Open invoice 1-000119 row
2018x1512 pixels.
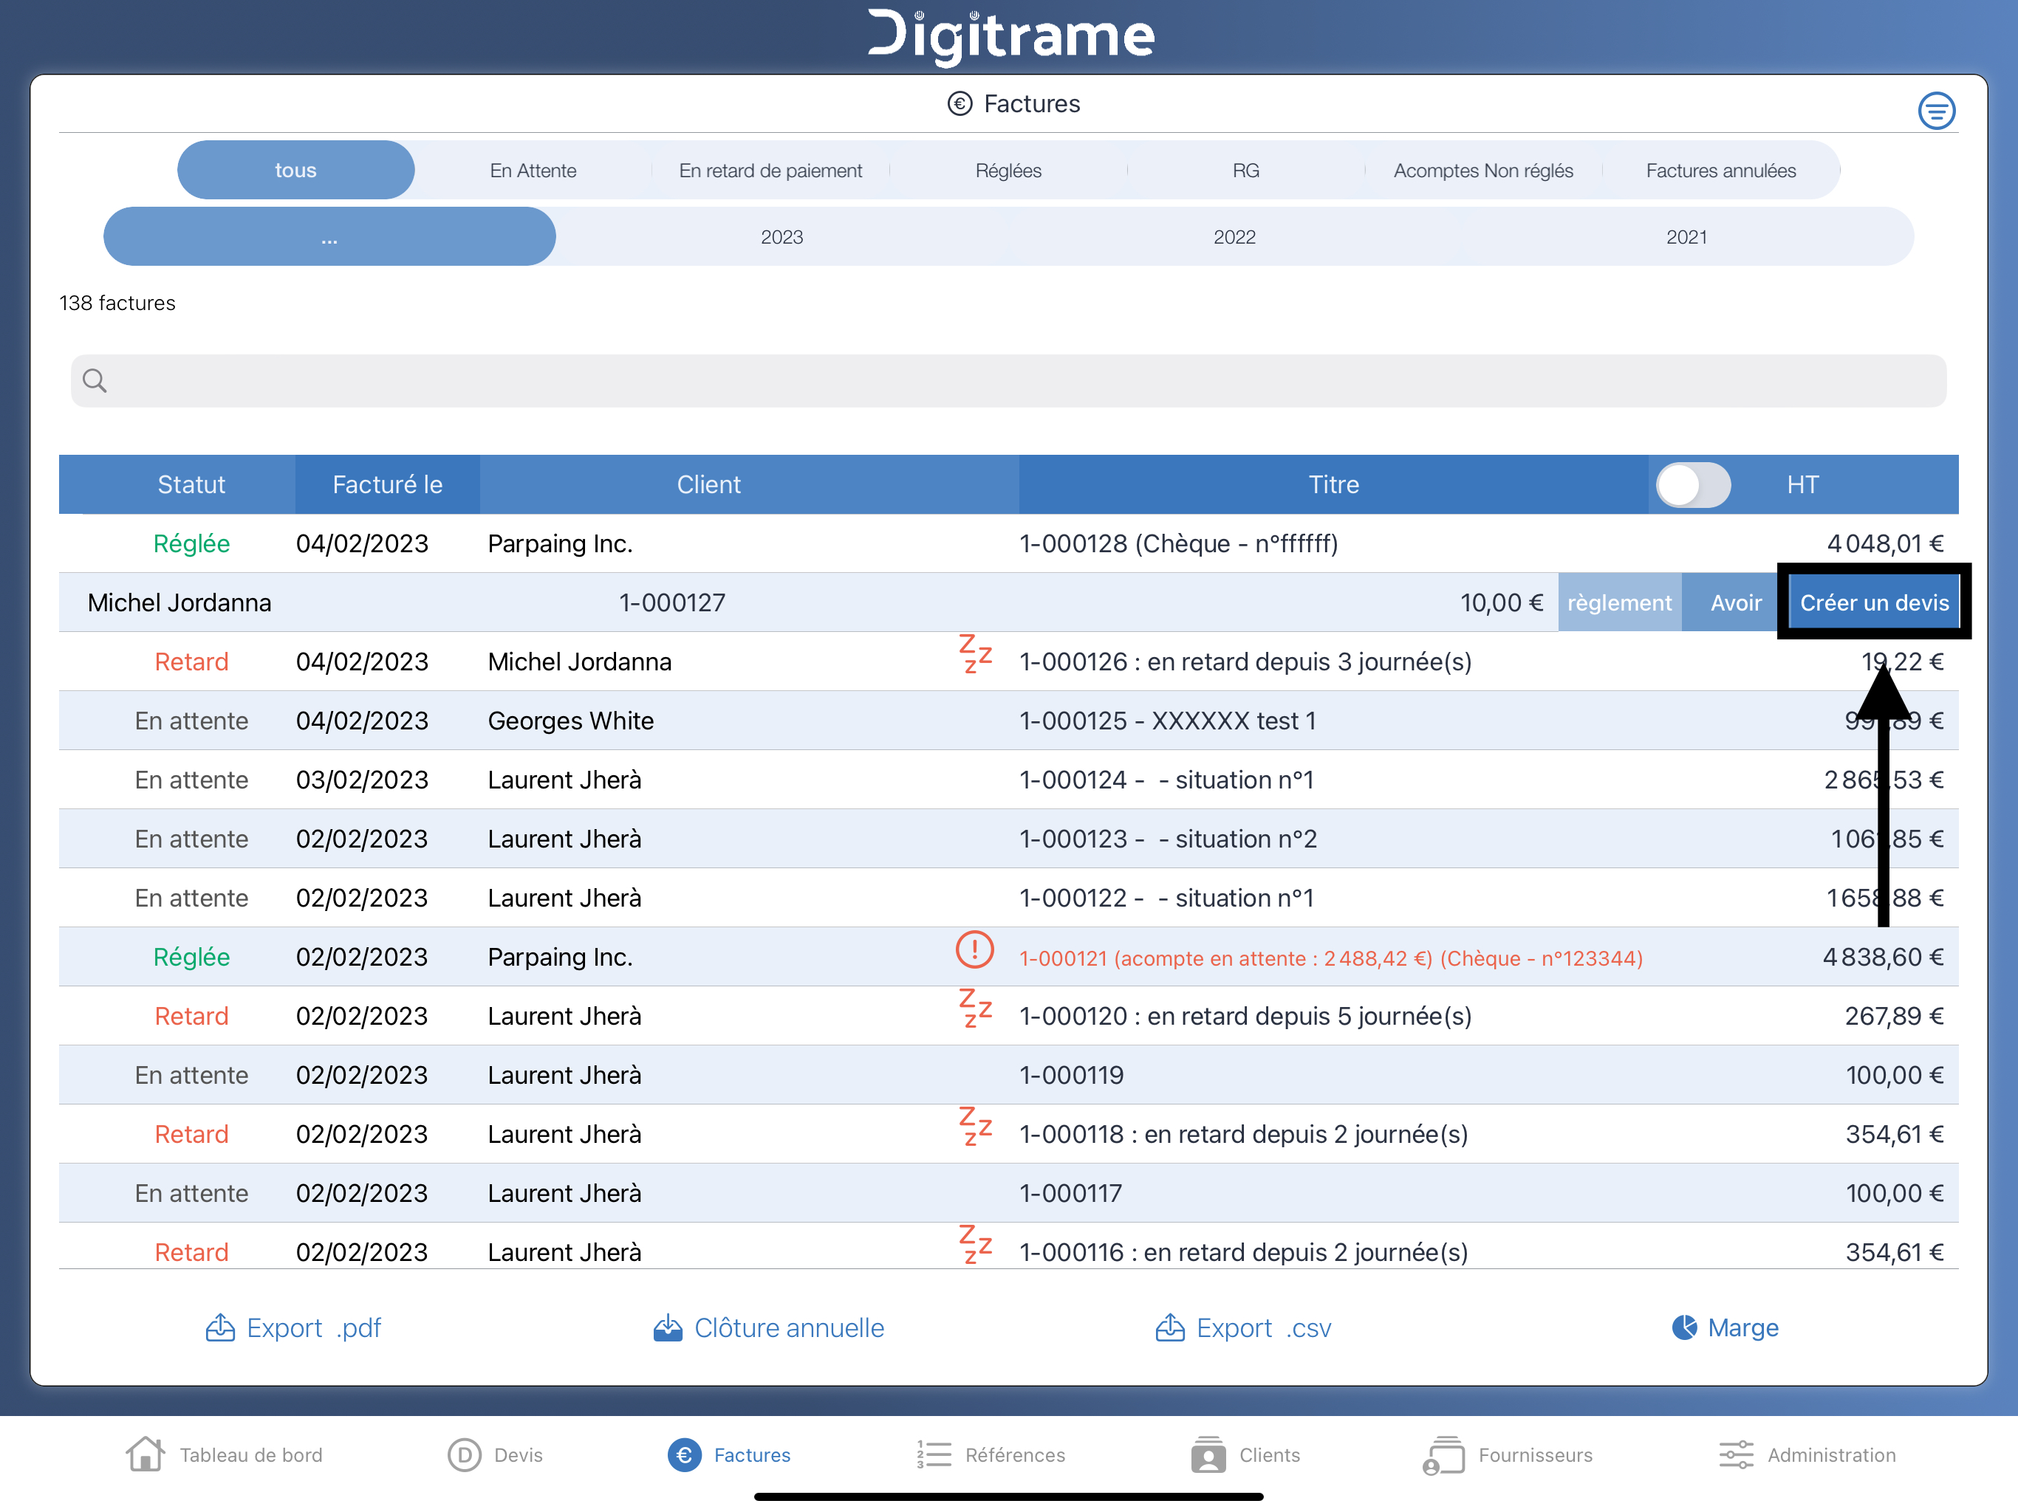pyautogui.click(x=1008, y=1075)
